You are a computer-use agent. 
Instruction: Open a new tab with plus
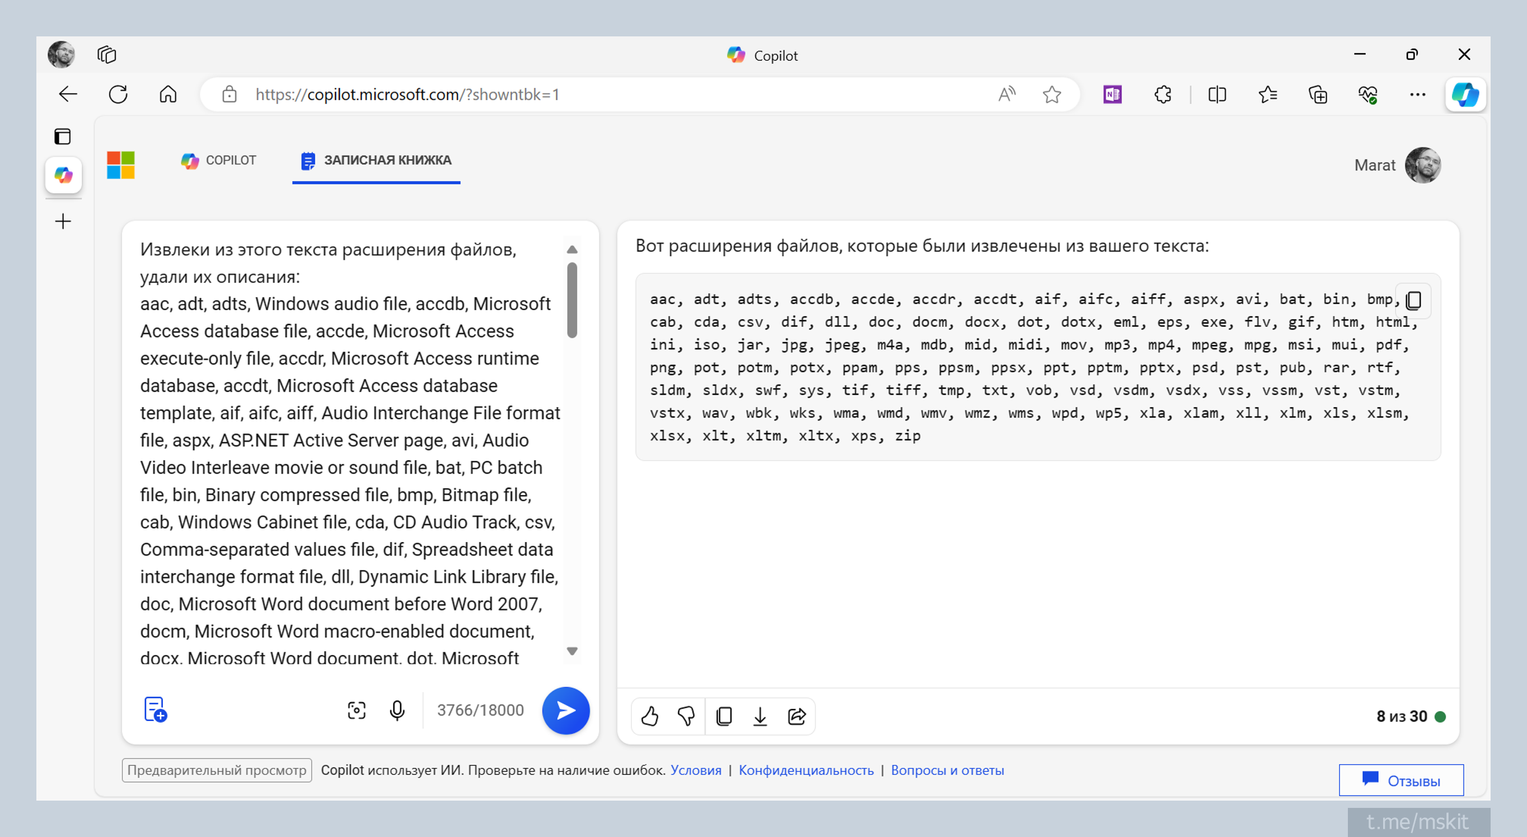pos(63,222)
